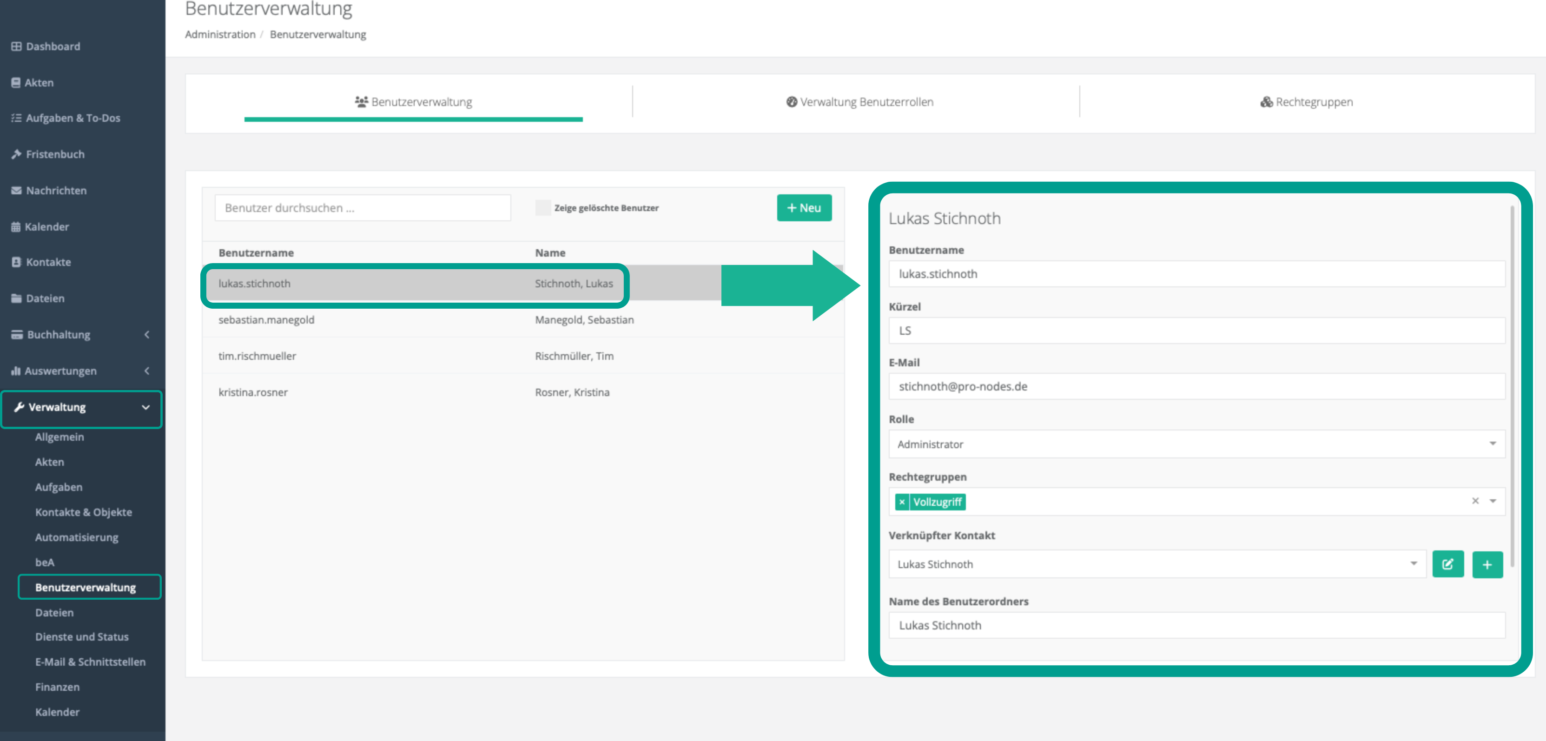Click the Kalender icon in sidebar
Image resolution: width=1546 pixels, height=741 pixels.
pos(16,227)
